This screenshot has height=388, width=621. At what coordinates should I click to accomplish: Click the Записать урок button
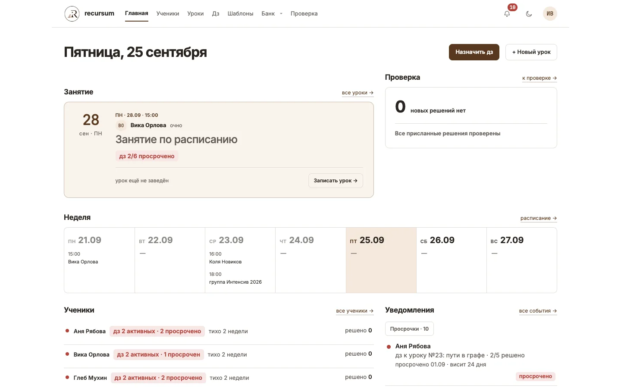[336, 181]
